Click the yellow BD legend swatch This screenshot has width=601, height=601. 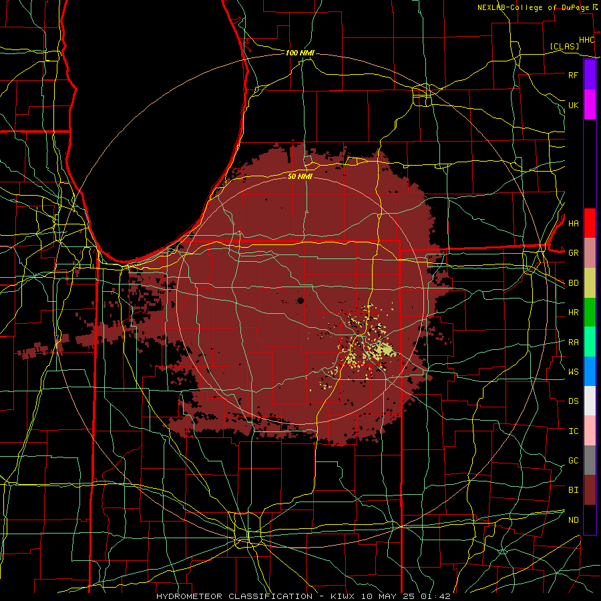(590, 283)
